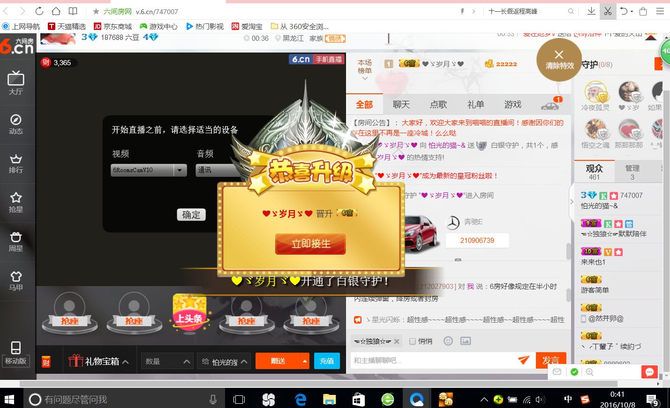Image resolution: width=670 pixels, height=408 pixels.
Task: Open the 马甲 shirt icon
Action: pyautogui.click(x=16, y=281)
